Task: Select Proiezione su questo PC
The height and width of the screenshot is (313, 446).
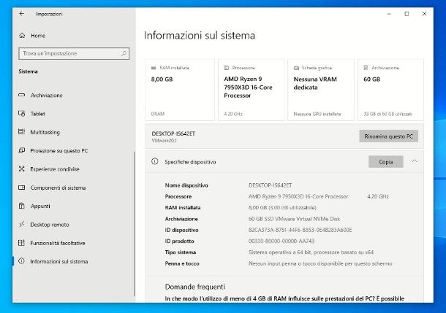Action: pyautogui.click(x=59, y=151)
